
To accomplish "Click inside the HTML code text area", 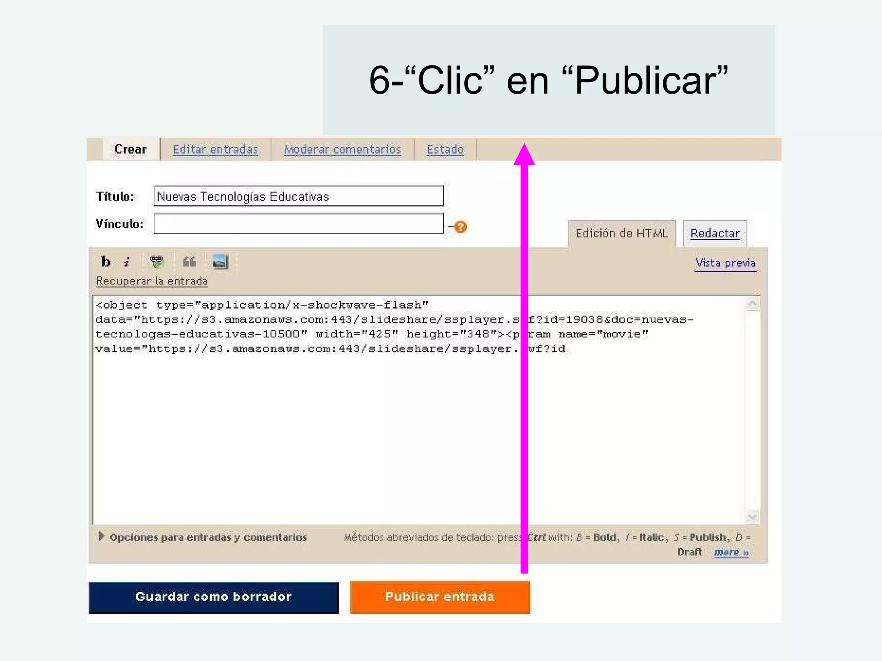I will 419,410.
